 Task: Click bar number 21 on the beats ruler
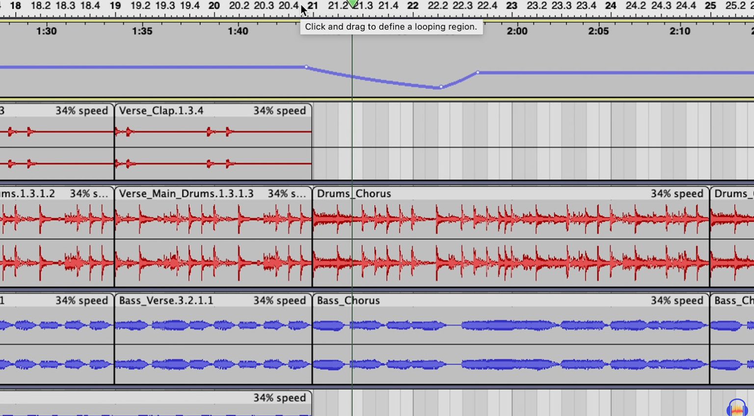coord(313,5)
